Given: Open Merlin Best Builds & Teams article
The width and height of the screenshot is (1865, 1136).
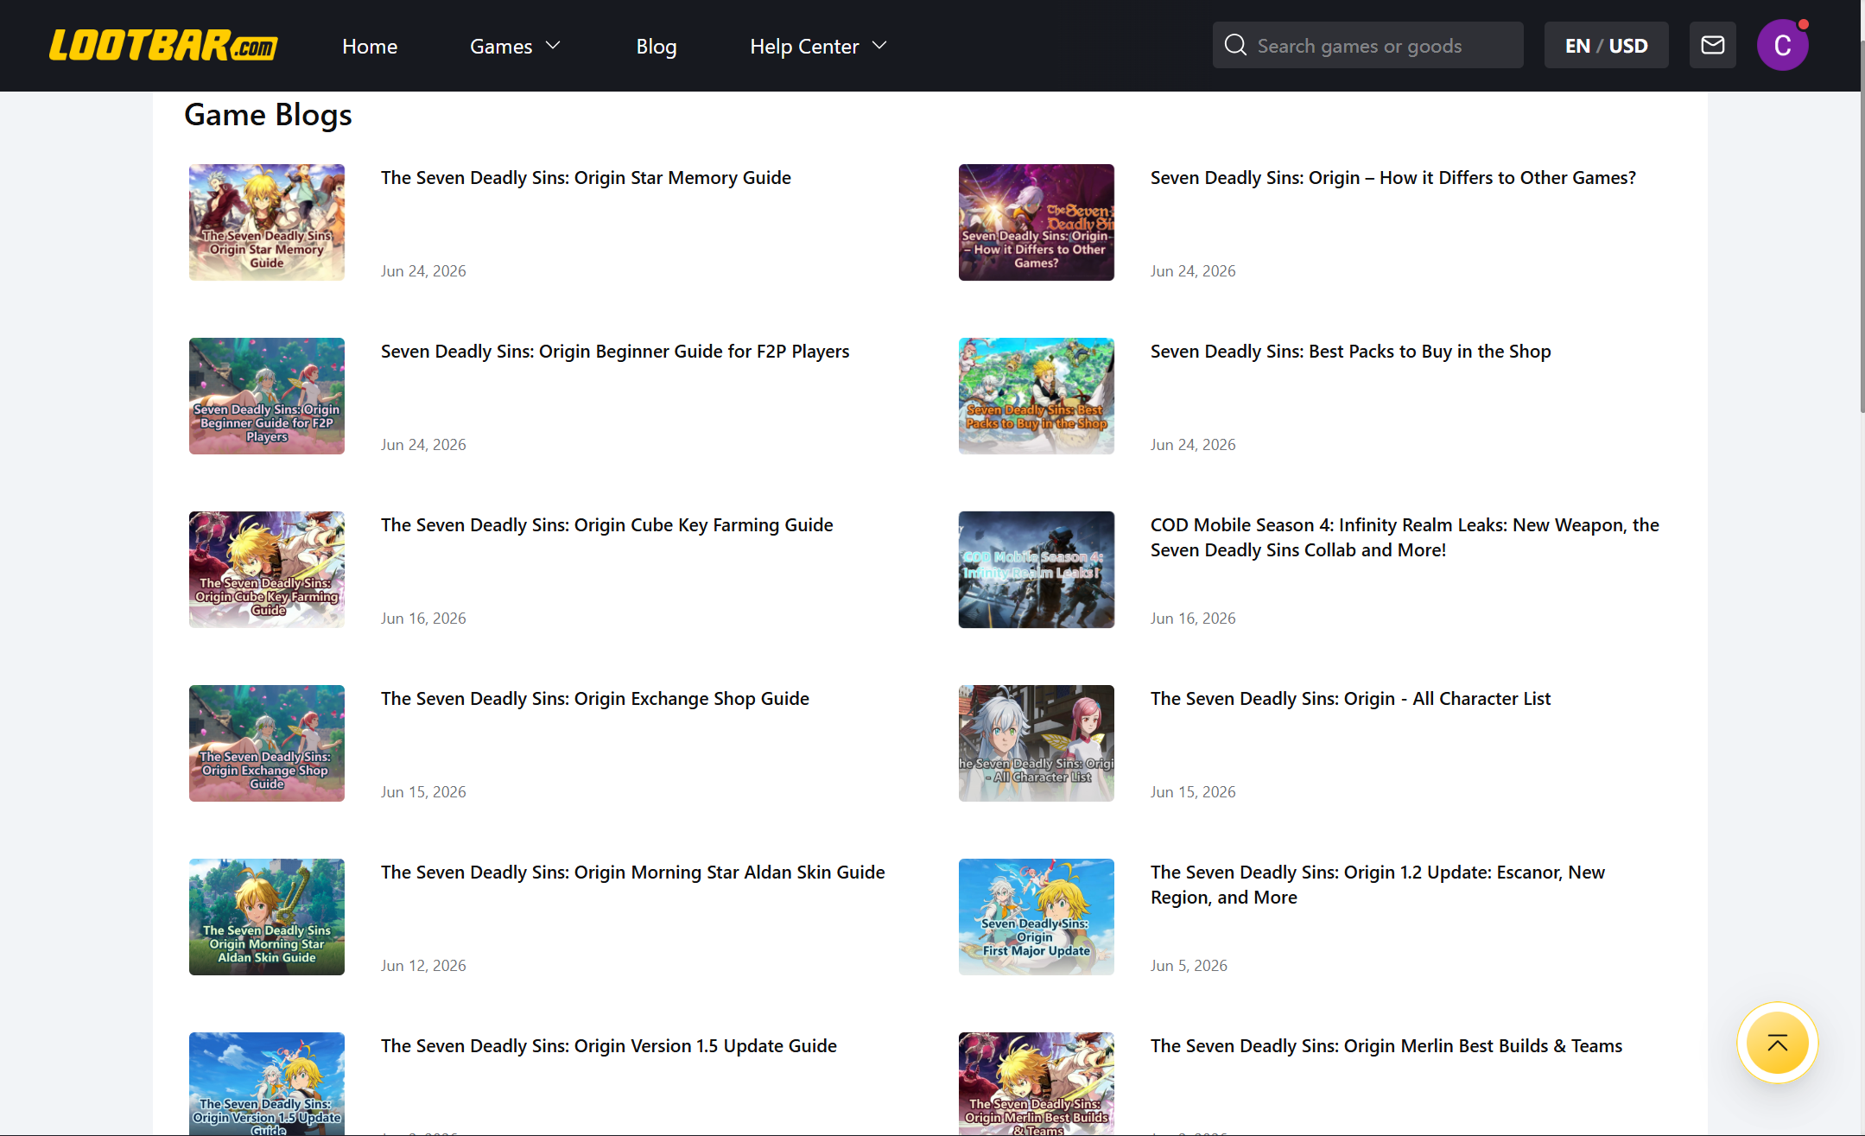Looking at the screenshot, I should coord(1386,1046).
